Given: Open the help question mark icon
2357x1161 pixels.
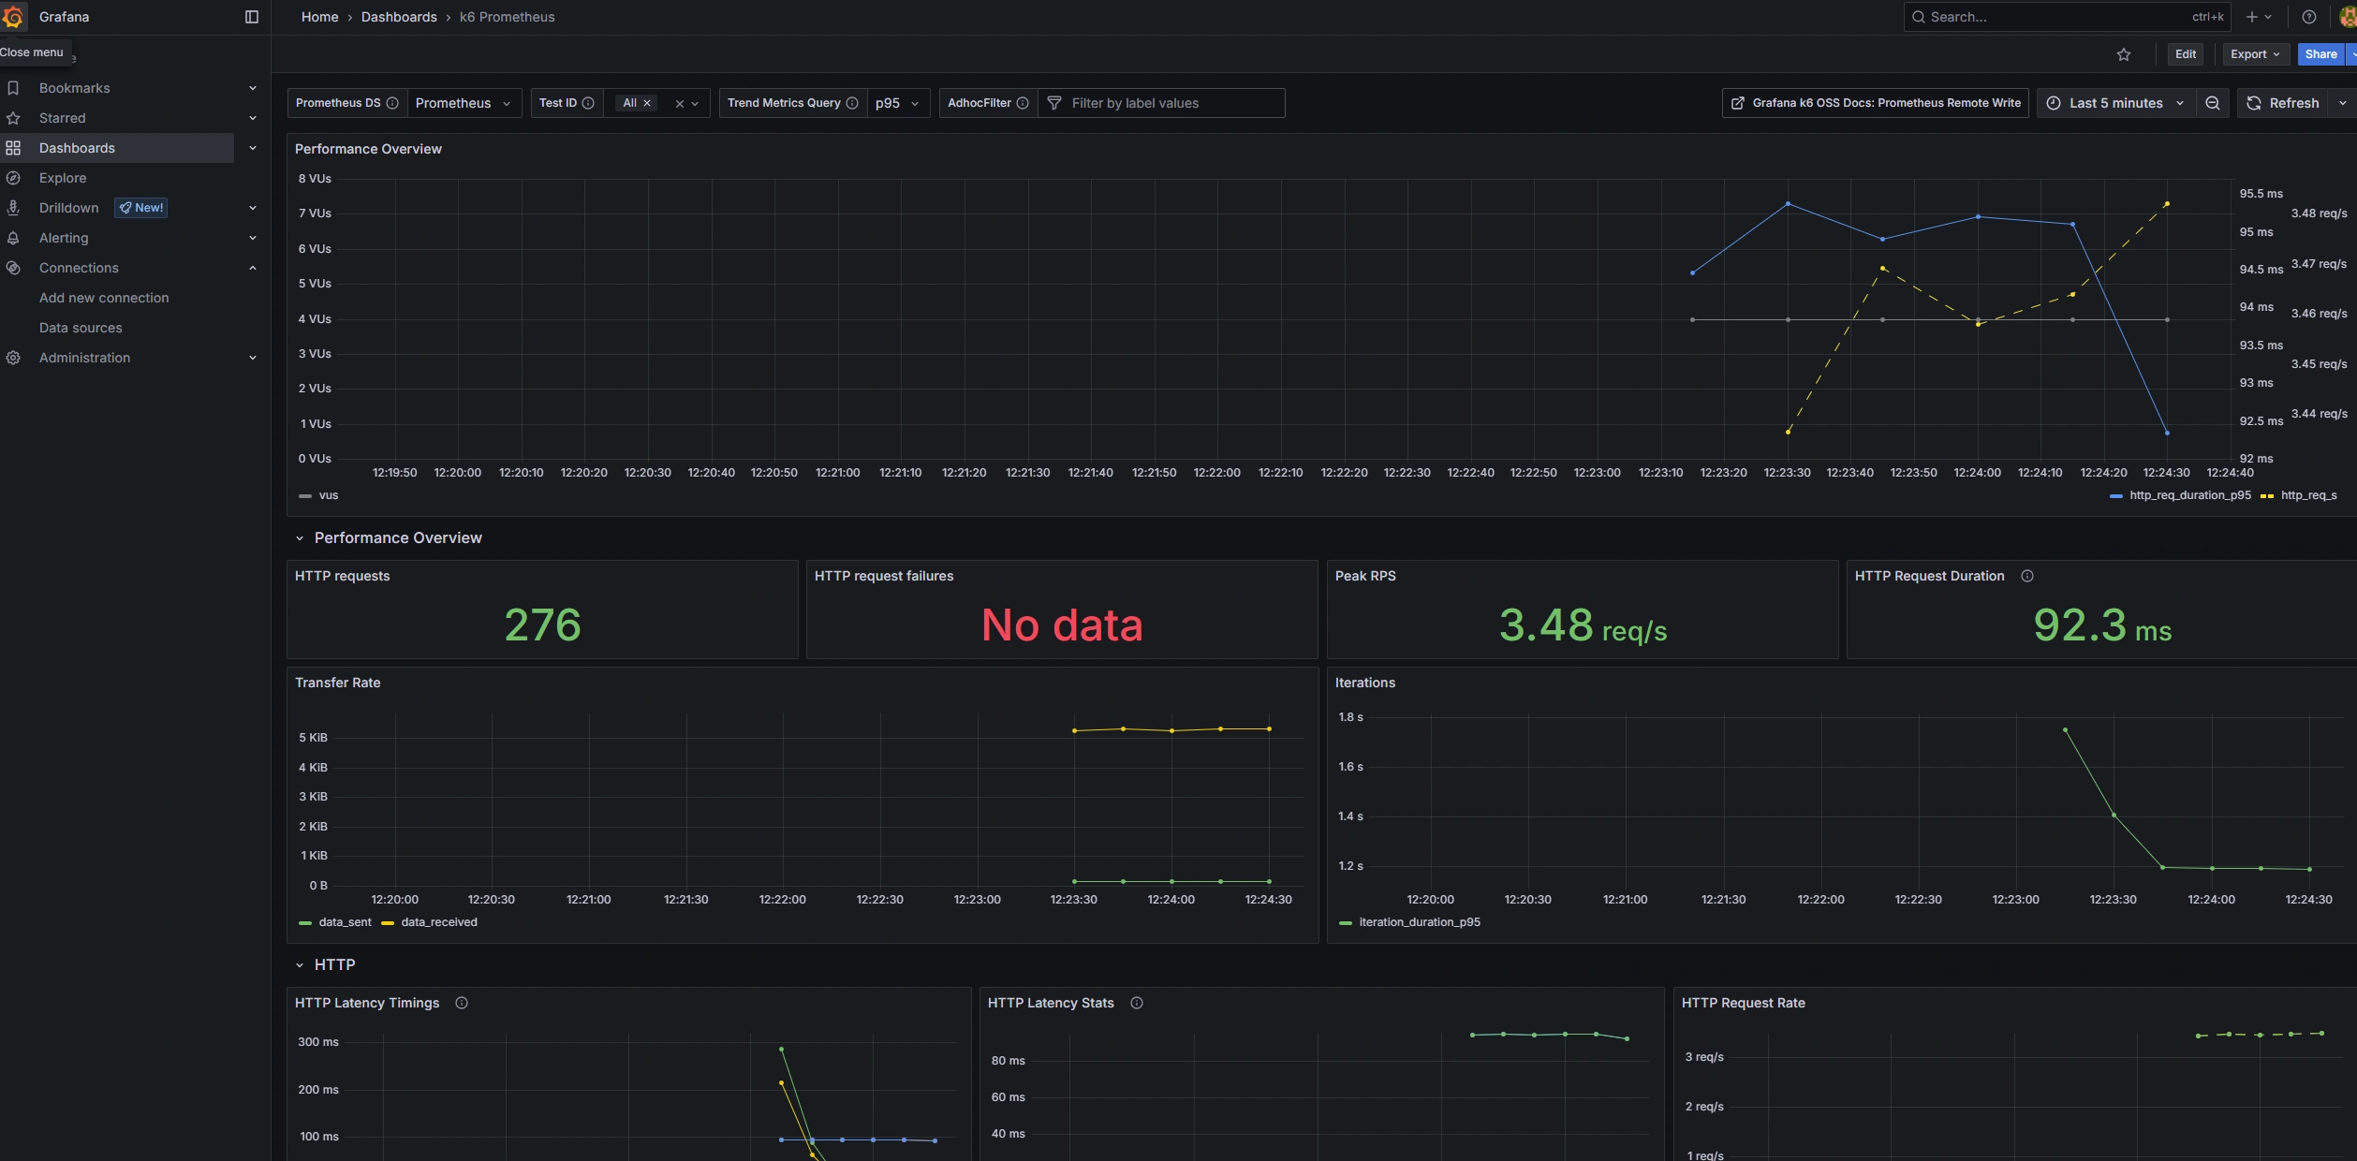Looking at the screenshot, I should point(2309,17).
